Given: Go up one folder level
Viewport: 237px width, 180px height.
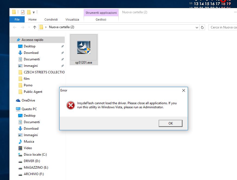Looking at the screenshot, I should pos(35,27).
